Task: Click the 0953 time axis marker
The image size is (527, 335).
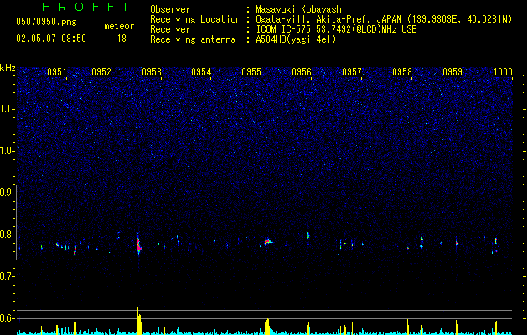Action: click(152, 72)
